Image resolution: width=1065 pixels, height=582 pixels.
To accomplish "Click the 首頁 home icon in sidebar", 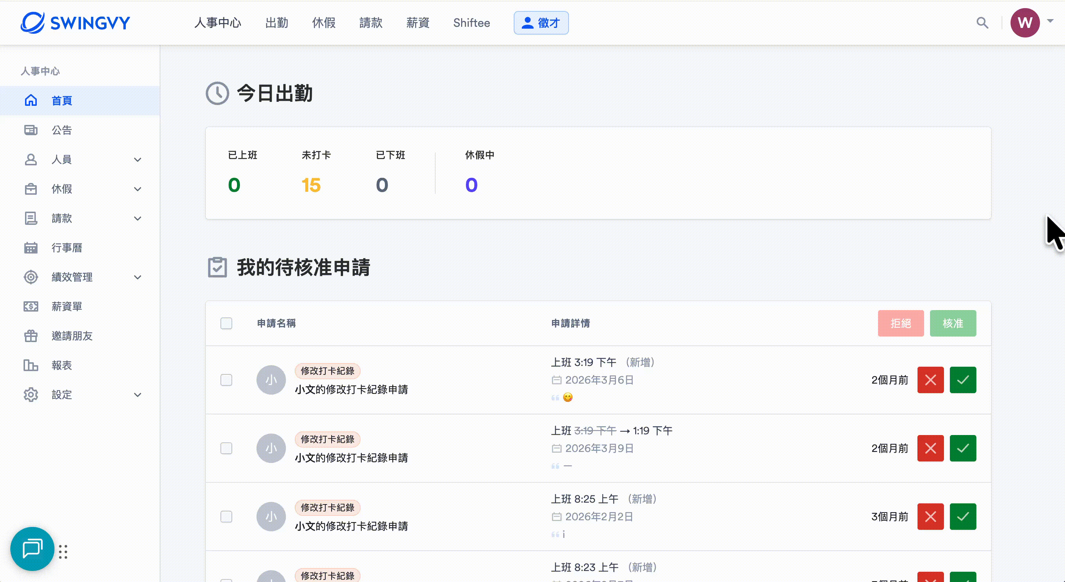I will [31, 100].
